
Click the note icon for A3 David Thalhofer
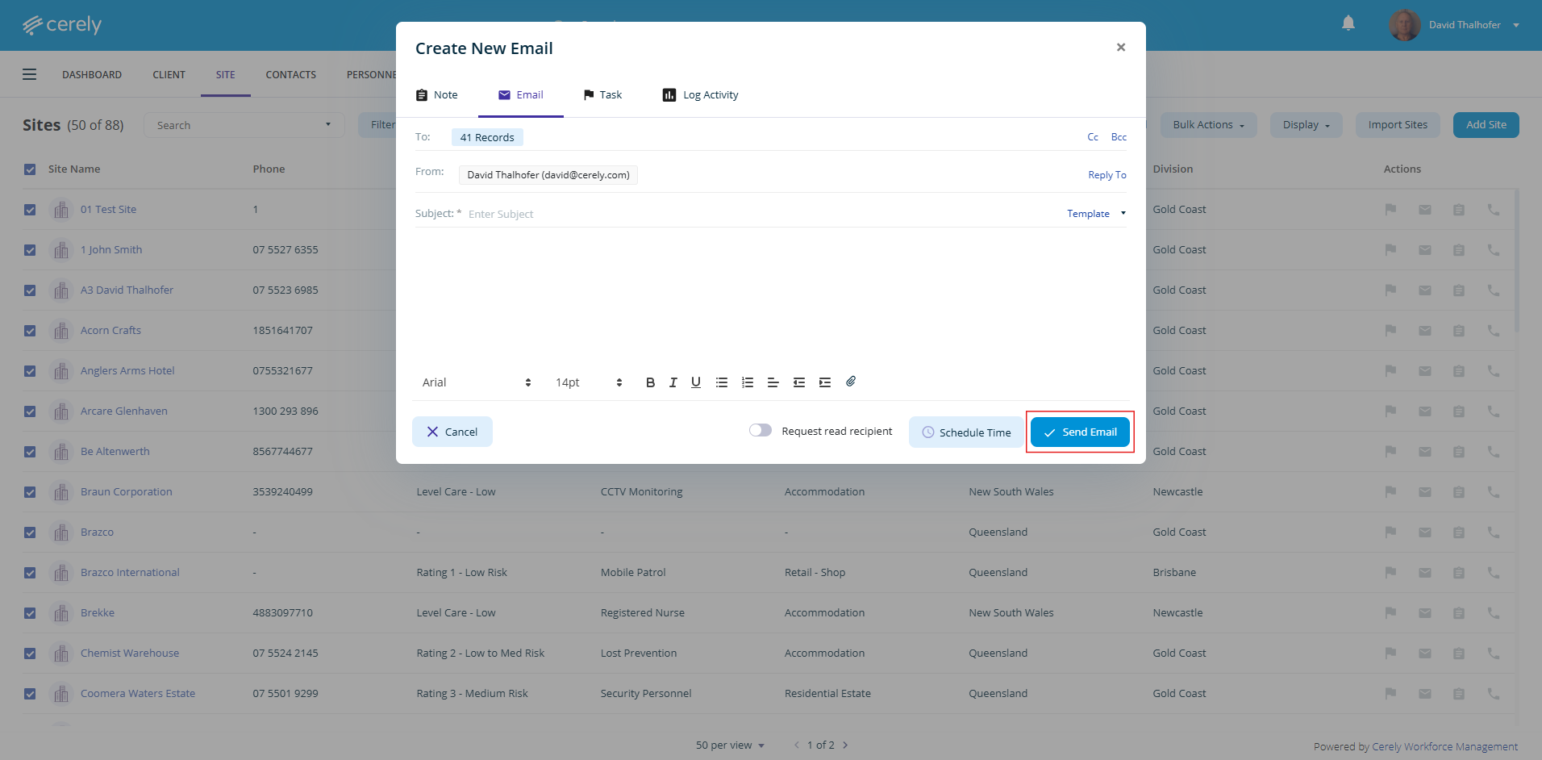[1459, 290]
